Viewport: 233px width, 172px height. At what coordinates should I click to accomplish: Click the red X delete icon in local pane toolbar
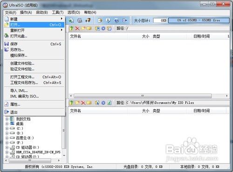pos(83,103)
